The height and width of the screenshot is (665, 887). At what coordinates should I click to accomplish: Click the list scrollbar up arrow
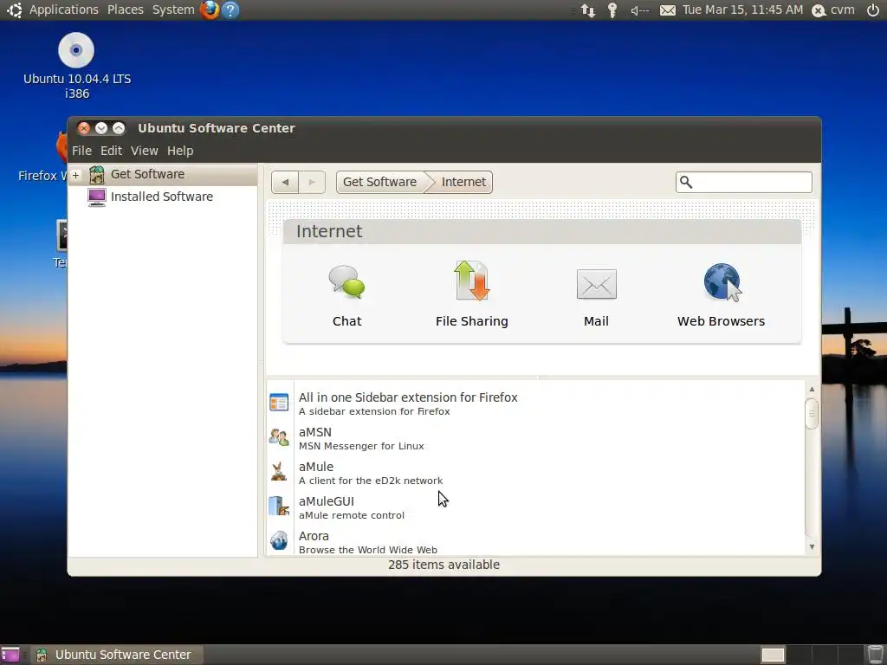click(x=812, y=389)
